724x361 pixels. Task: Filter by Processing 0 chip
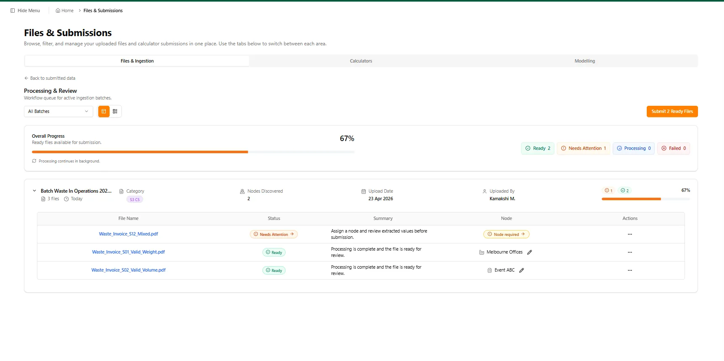tap(633, 148)
